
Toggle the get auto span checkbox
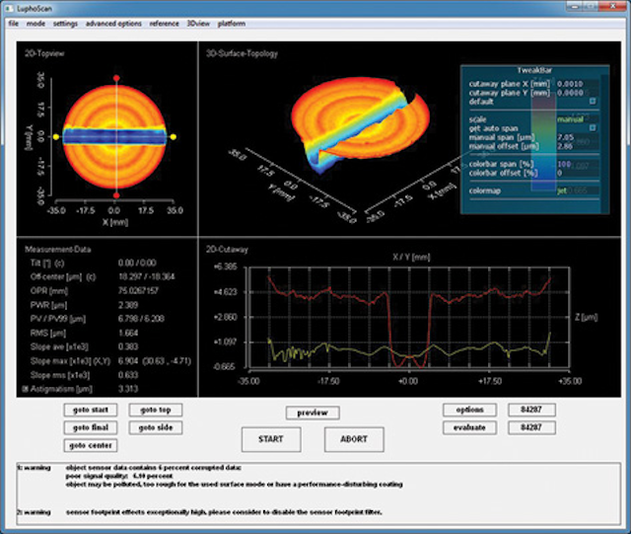point(593,128)
